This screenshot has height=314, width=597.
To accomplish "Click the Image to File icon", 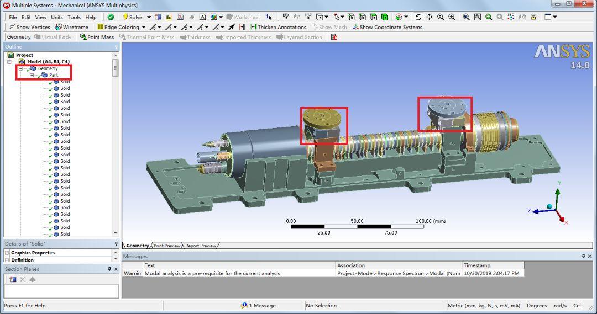I will pyautogui.click(x=533, y=17).
